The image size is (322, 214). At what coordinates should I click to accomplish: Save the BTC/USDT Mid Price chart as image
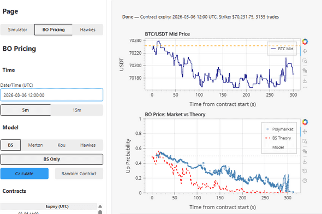click(x=305, y=81)
